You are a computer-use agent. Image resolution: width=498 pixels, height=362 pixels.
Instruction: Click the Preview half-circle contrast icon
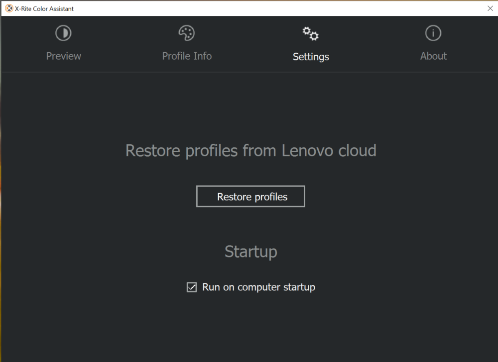(63, 33)
